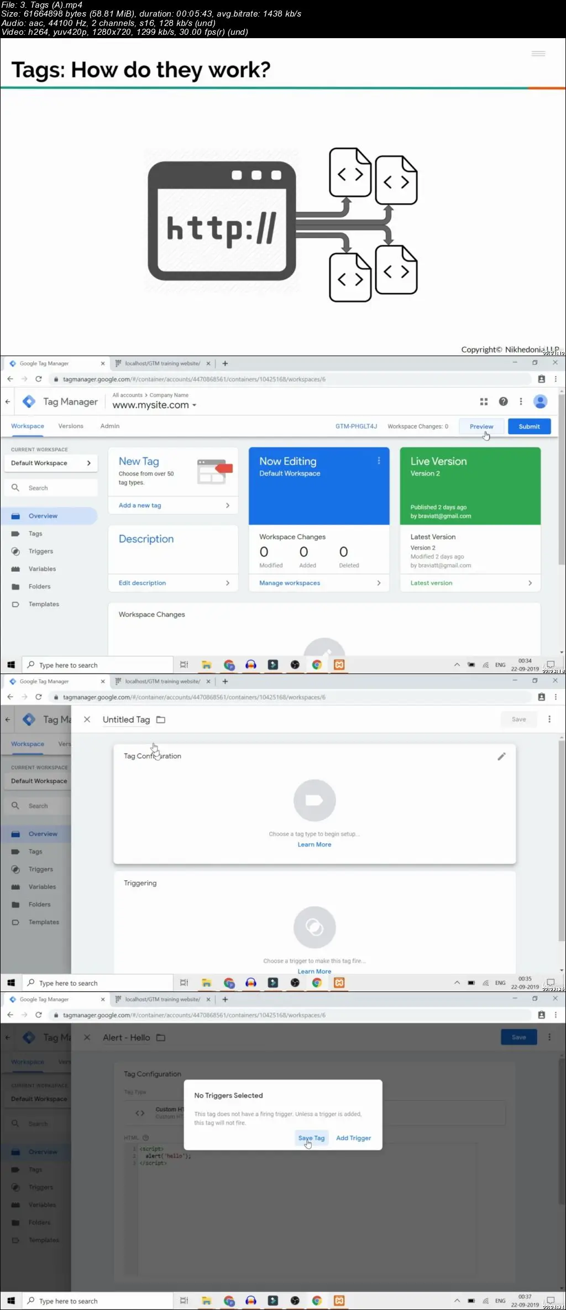Screen dimensions: 566x1310
Task: Click the folder icon next to Untitled Tag
Action: point(161,719)
